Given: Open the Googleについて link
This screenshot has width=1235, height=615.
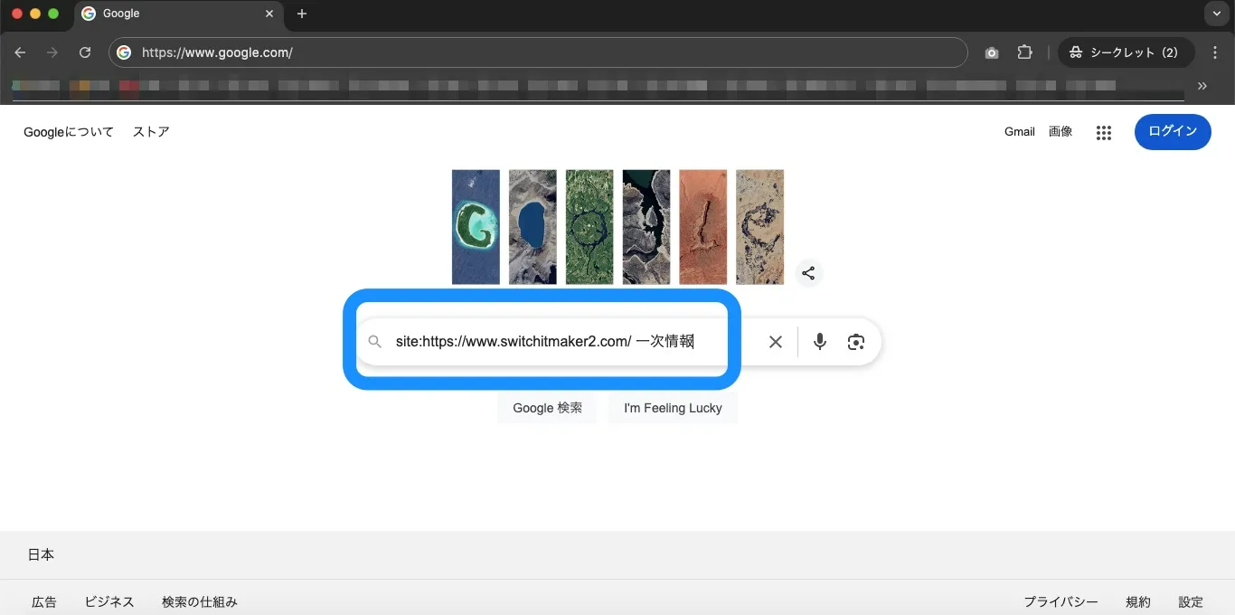Looking at the screenshot, I should [69, 132].
